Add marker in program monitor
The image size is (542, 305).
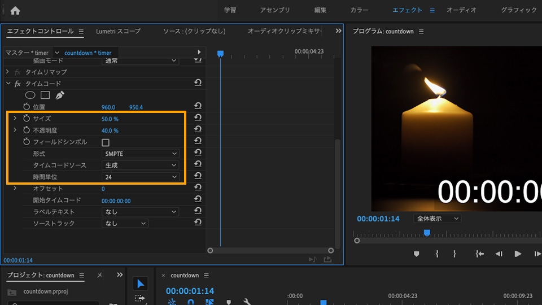417,254
